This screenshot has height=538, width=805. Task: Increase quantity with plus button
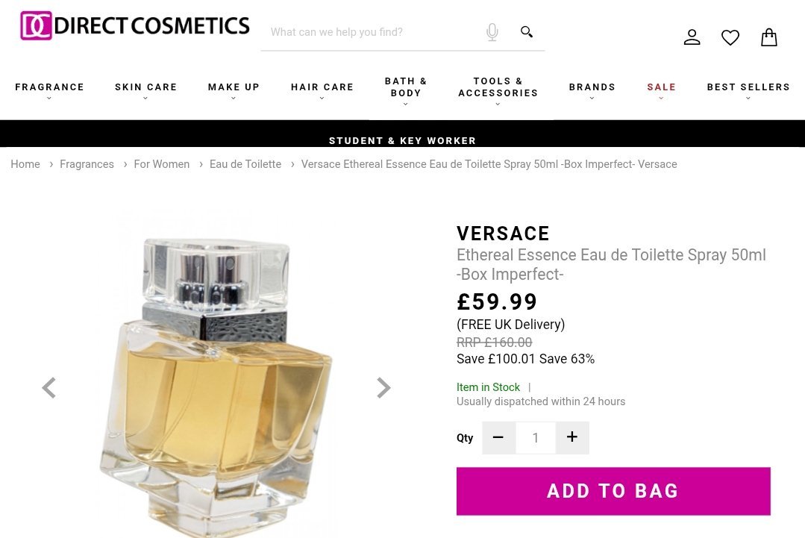(572, 437)
